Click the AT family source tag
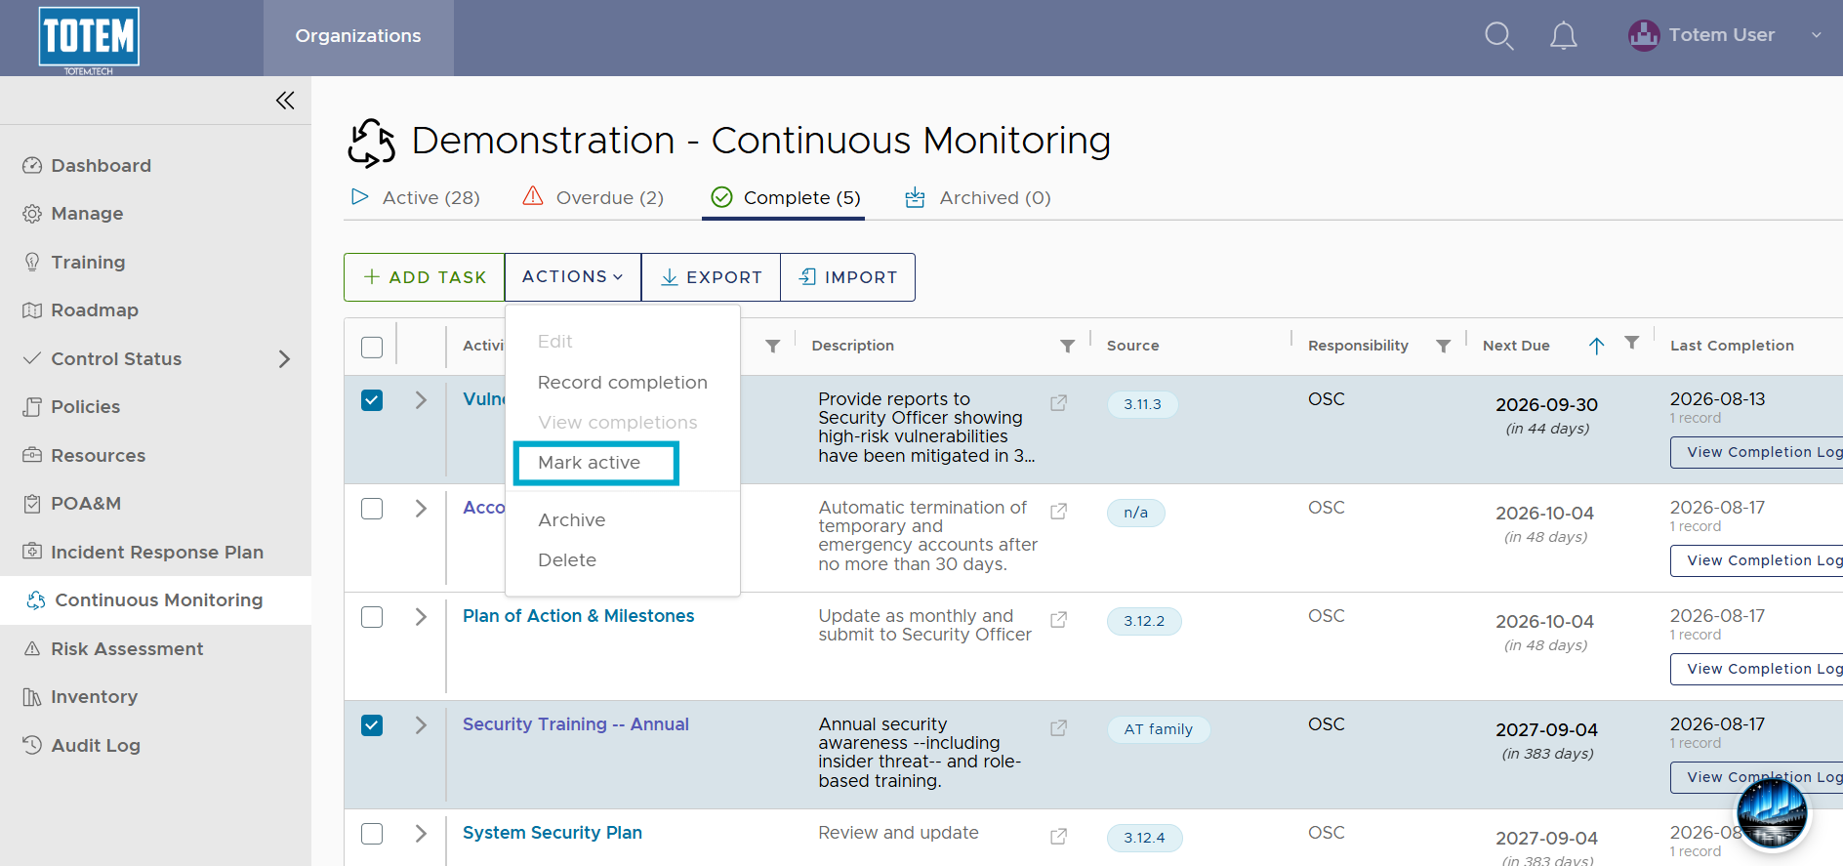1843x866 pixels. click(1159, 729)
